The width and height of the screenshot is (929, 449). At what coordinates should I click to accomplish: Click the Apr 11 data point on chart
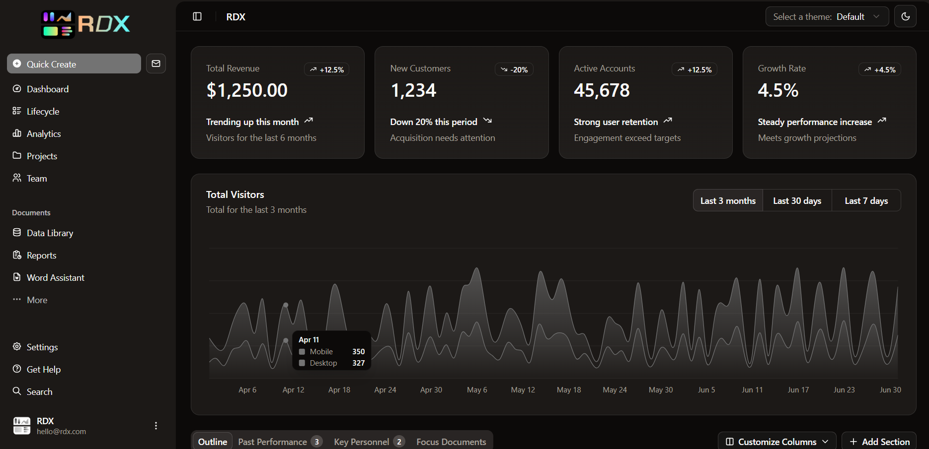pyautogui.click(x=286, y=305)
